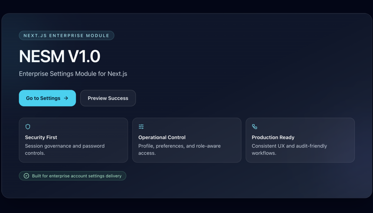Select the NEXT.JS ENTERPRISE MODULE badge
The image size is (373, 213).
[x=66, y=36]
